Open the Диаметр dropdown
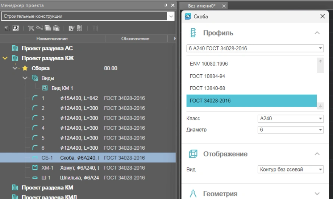The width and height of the screenshot is (333, 199). [321, 130]
